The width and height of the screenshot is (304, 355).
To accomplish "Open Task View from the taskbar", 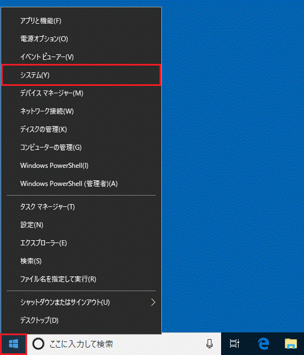I will 235,344.
